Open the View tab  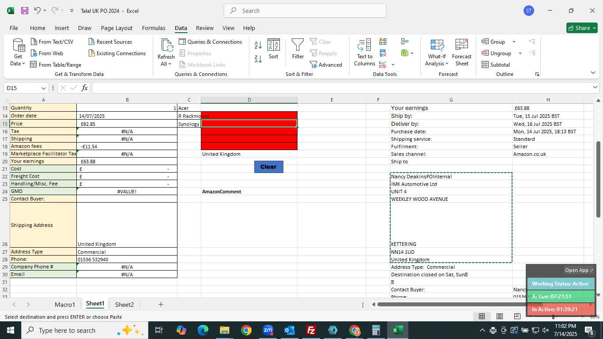228,28
